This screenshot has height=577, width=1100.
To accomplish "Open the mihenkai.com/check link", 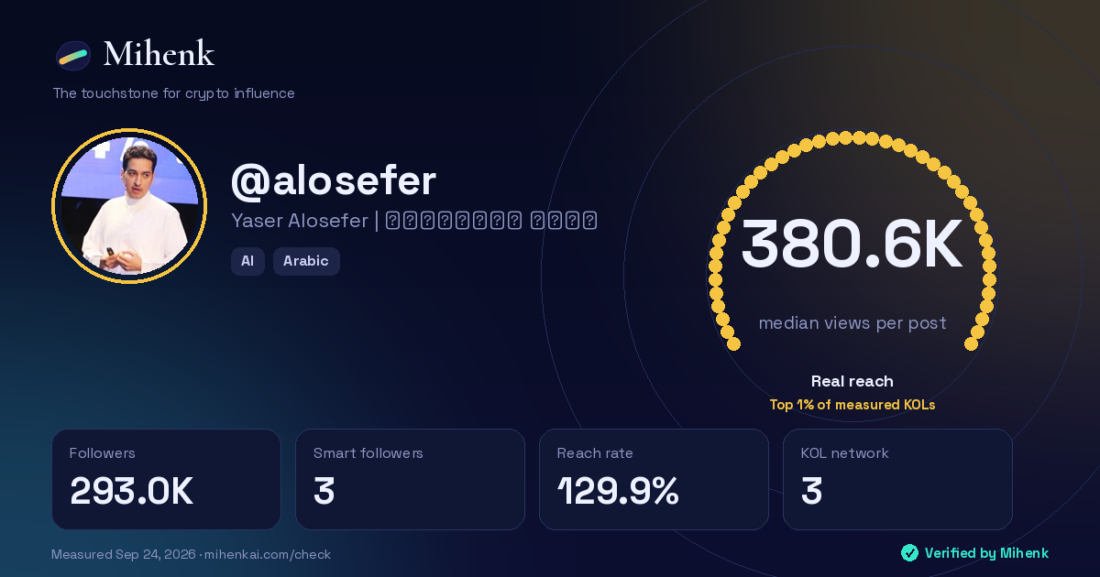I will point(267,554).
